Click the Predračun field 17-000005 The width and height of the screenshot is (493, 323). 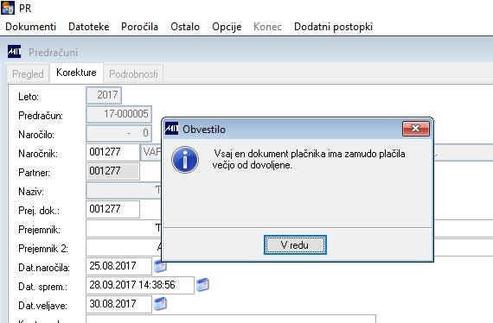point(118,114)
